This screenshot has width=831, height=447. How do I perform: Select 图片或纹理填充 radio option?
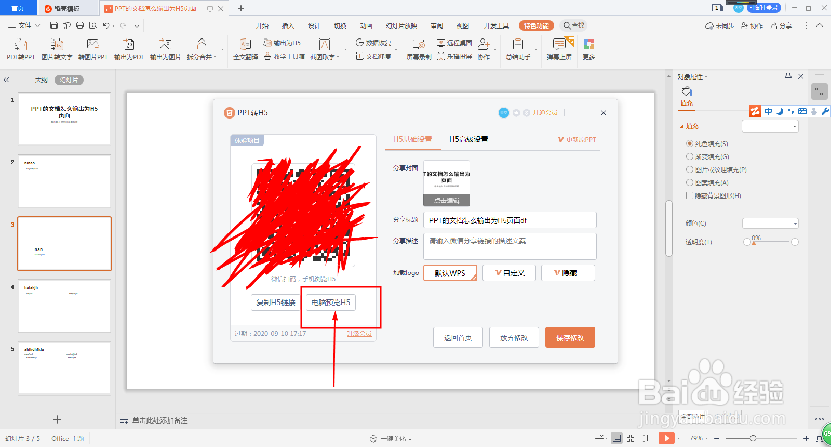point(690,169)
